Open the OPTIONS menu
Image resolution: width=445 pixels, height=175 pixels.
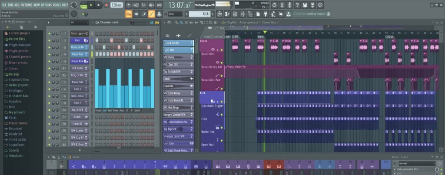tap(46, 5)
